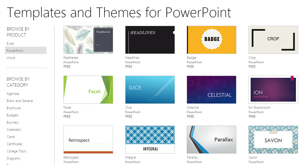
Task: Click the Slice title link
Action: pyautogui.click(x=128, y=107)
